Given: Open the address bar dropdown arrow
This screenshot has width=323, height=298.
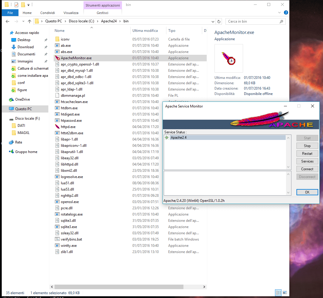Looking at the screenshot, I should click(213, 21).
